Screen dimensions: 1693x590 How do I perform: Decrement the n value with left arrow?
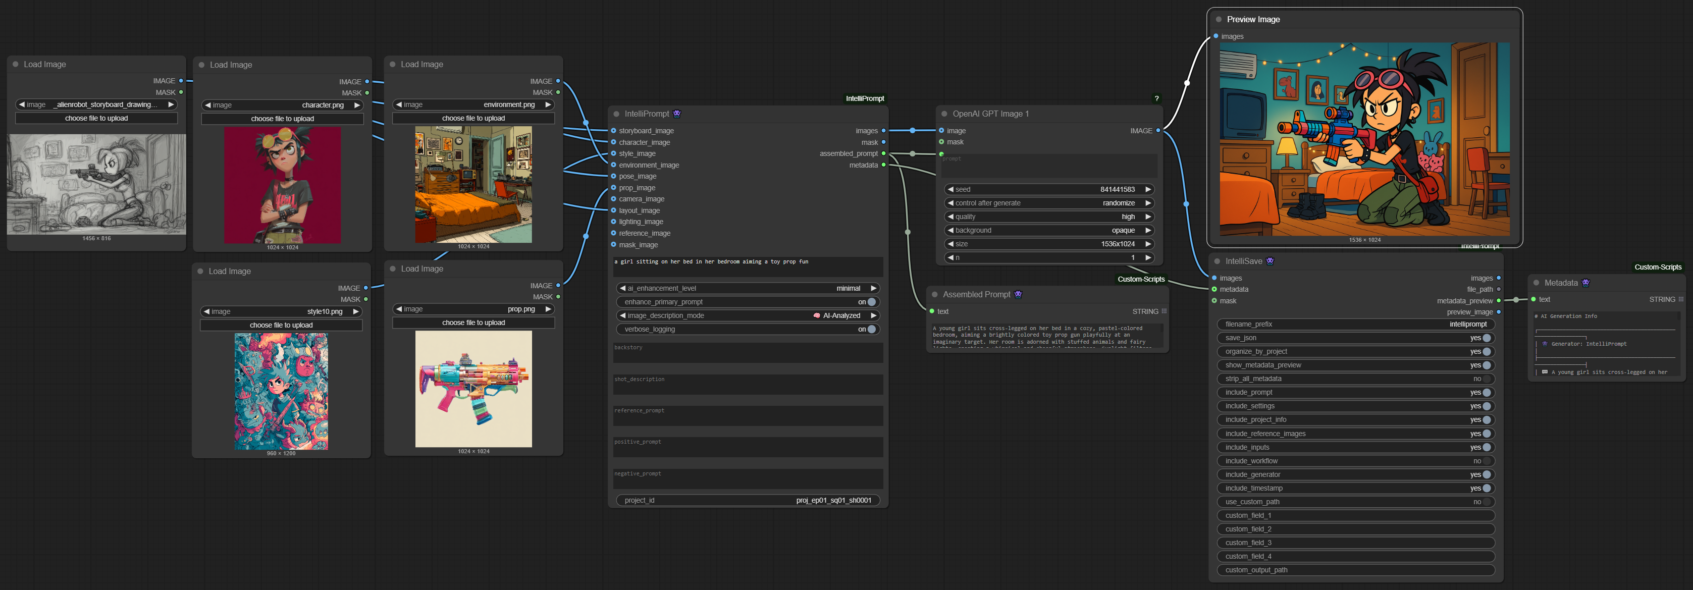pyautogui.click(x=950, y=257)
